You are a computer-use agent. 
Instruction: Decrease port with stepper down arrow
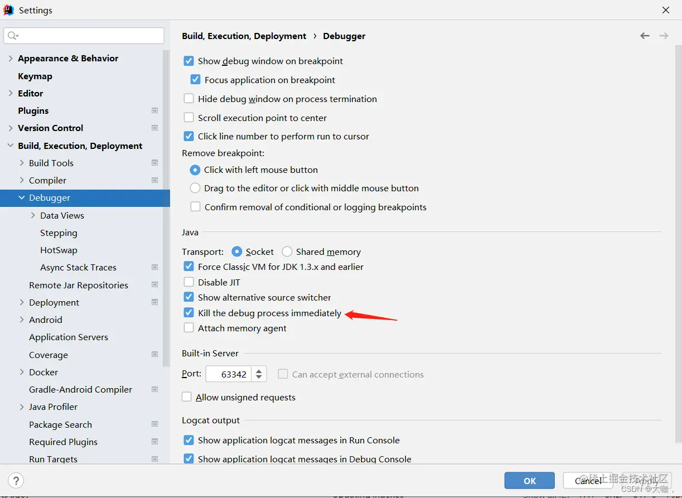259,378
